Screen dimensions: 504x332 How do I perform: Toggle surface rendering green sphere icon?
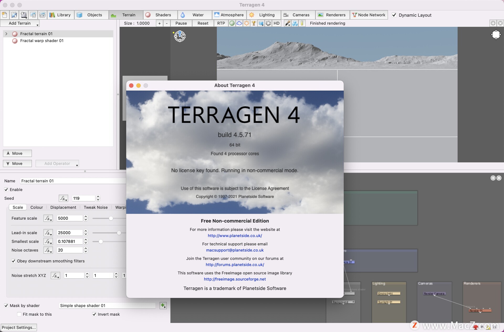[x=232, y=23]
